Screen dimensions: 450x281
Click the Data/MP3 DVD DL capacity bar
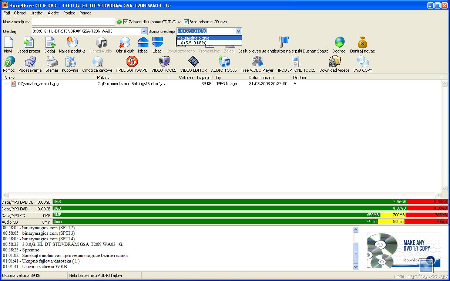click(250, 202)
